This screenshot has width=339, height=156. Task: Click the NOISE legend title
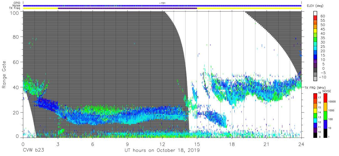327,91
